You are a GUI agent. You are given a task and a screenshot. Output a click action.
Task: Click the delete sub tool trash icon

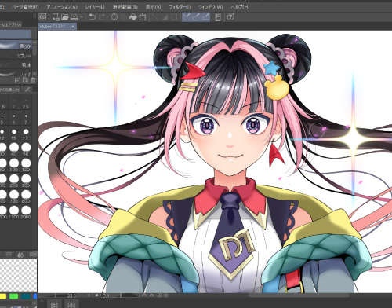(x=33, y=80)
